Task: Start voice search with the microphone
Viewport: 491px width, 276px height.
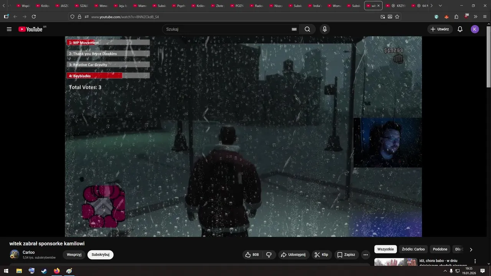Action: [325, 29]
